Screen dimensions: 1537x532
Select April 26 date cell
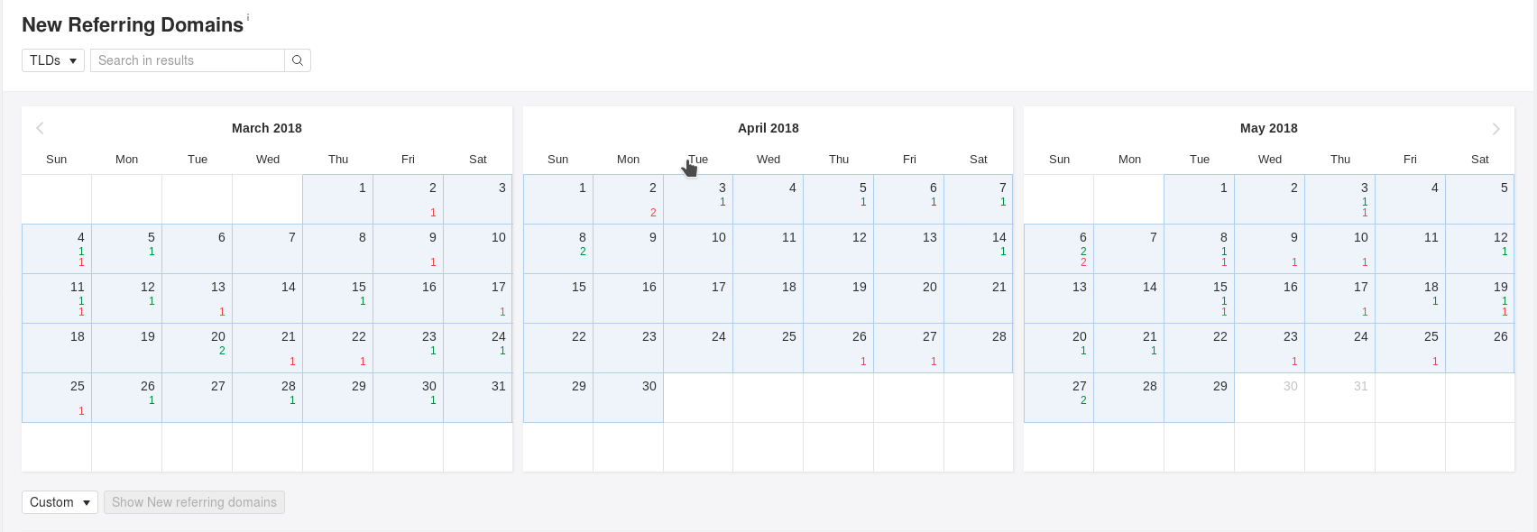[x=839, y=348]
